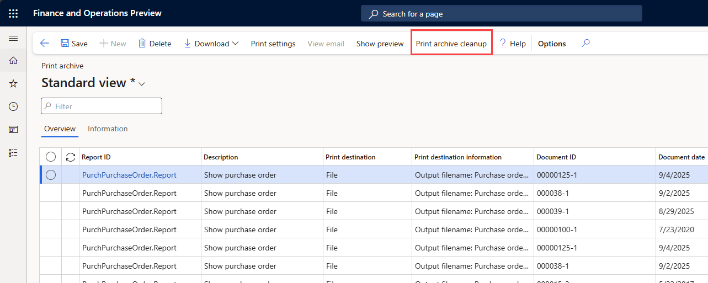
Task: Select the first row's radio circle
Action: pos(51,175)
